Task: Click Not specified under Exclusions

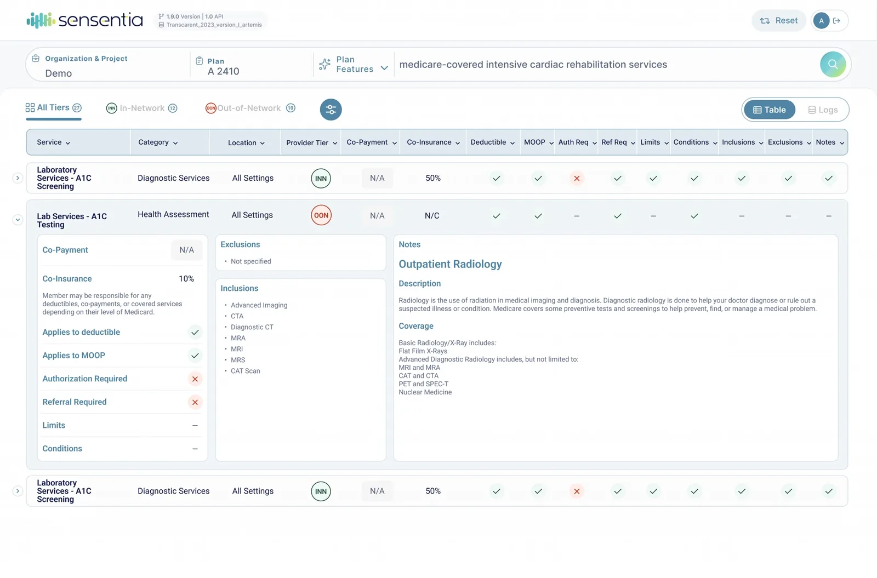Action: 251,261
